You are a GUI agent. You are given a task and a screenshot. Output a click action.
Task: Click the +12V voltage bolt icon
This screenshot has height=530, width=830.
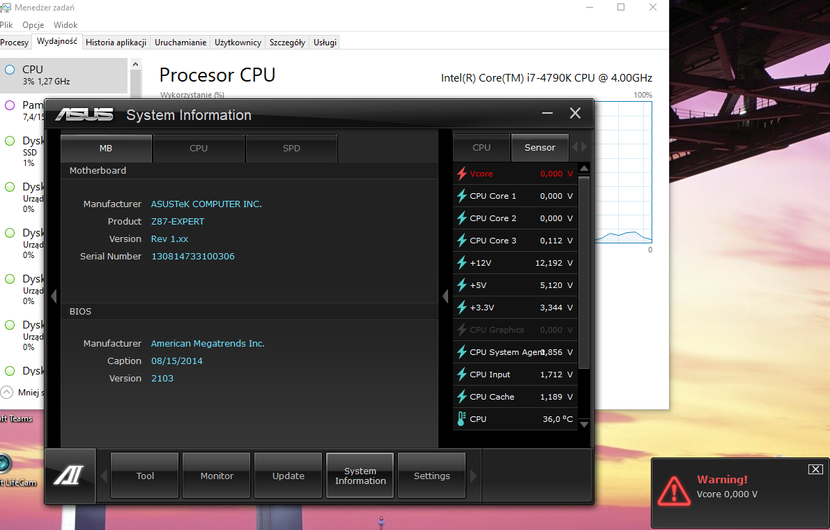tap(461, 263)
